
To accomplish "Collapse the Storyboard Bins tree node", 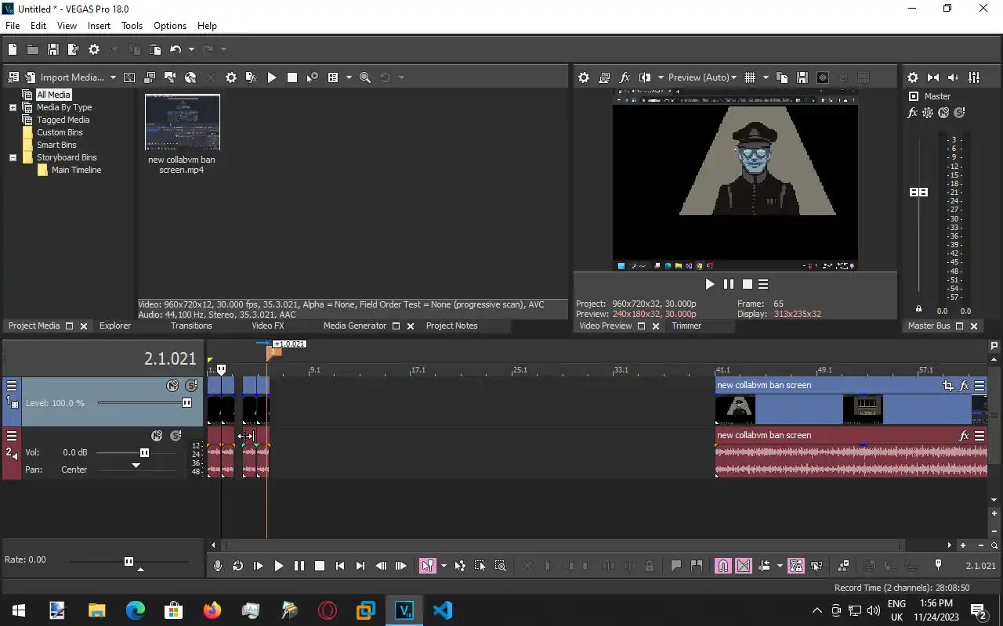I will (13, 157).
